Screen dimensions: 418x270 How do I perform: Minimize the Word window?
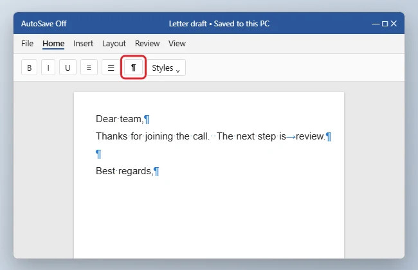(376, 24)
